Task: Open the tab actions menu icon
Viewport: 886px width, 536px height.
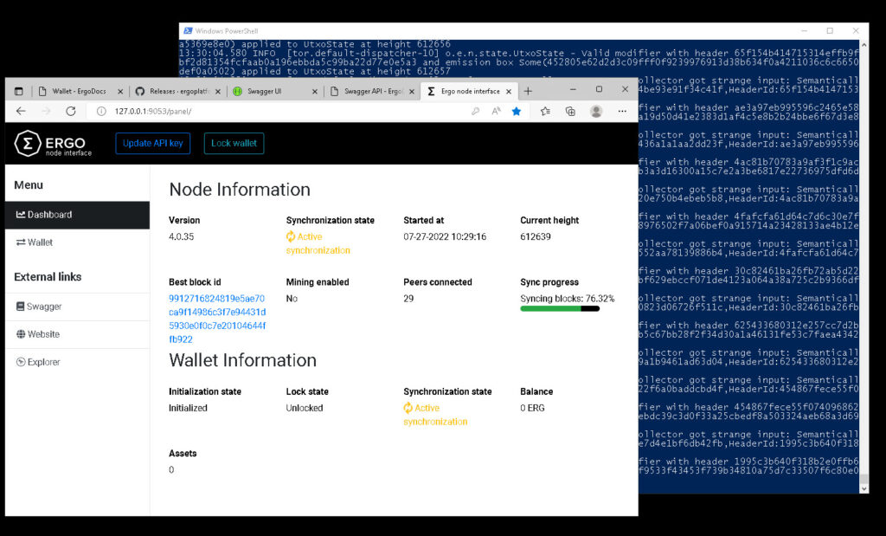Action: tap(19, 91)
